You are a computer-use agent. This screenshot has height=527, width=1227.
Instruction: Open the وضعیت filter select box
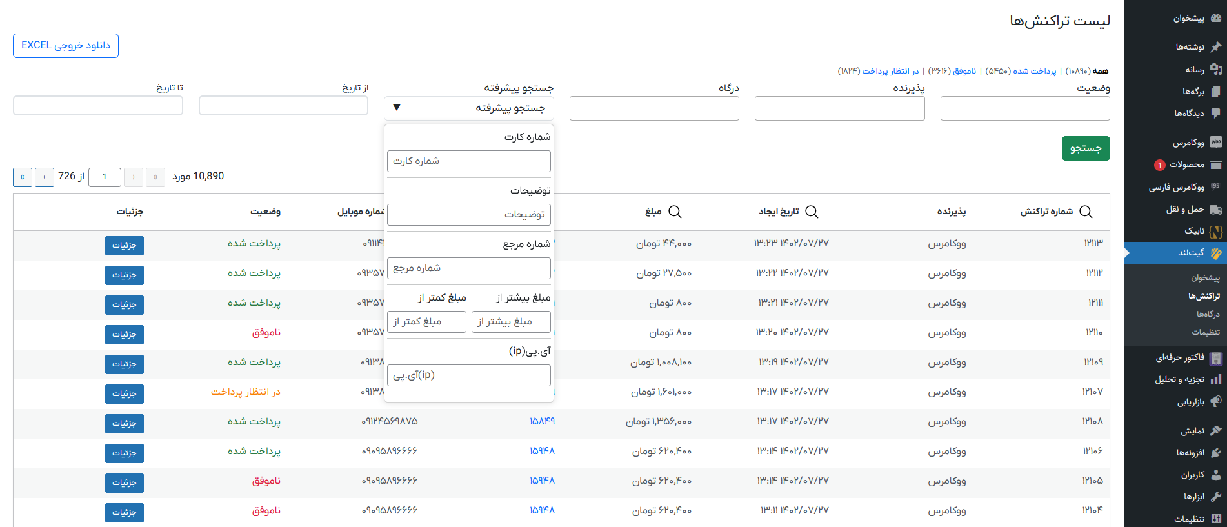(x=1025, y=108)
